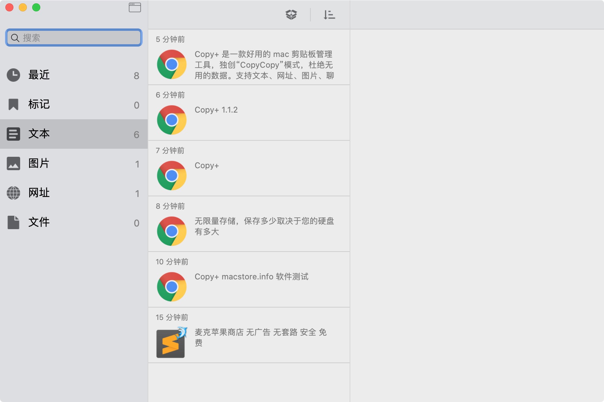604x402 pixels.
Task: Click the '7 分钟前' timestamp
Action: [170, 151]
